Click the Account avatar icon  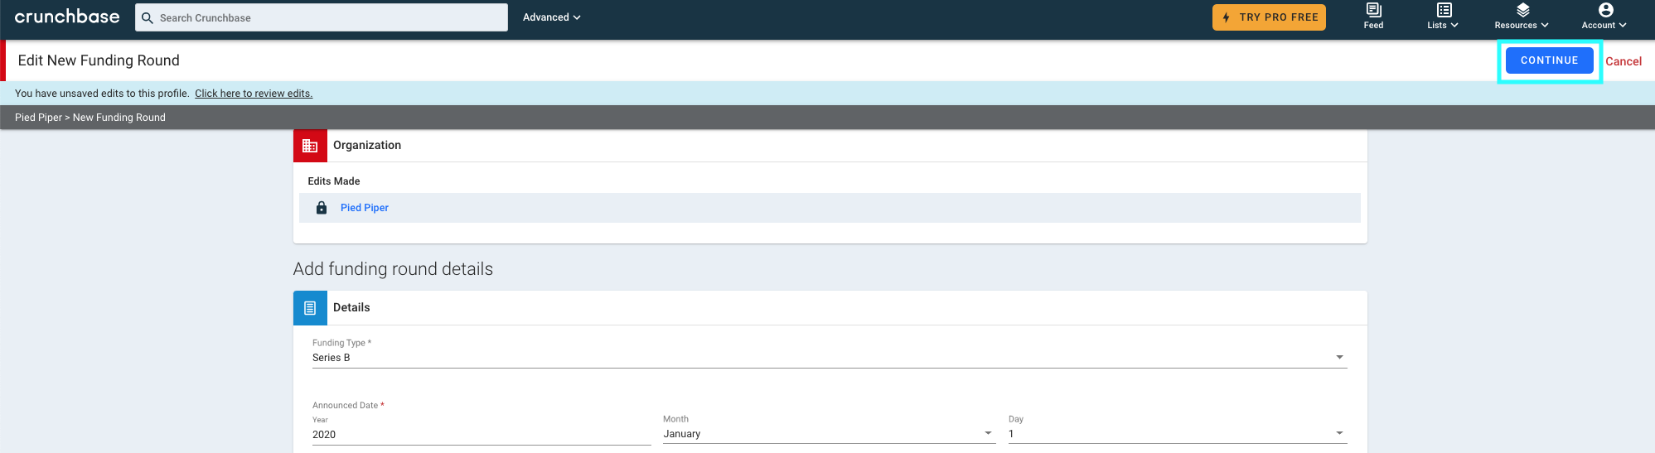[1606, 10]
